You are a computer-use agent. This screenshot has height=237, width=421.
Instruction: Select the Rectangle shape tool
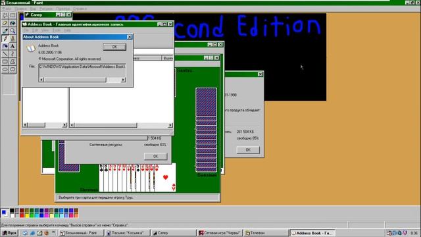pyautogui.click(x=5, y=61)
